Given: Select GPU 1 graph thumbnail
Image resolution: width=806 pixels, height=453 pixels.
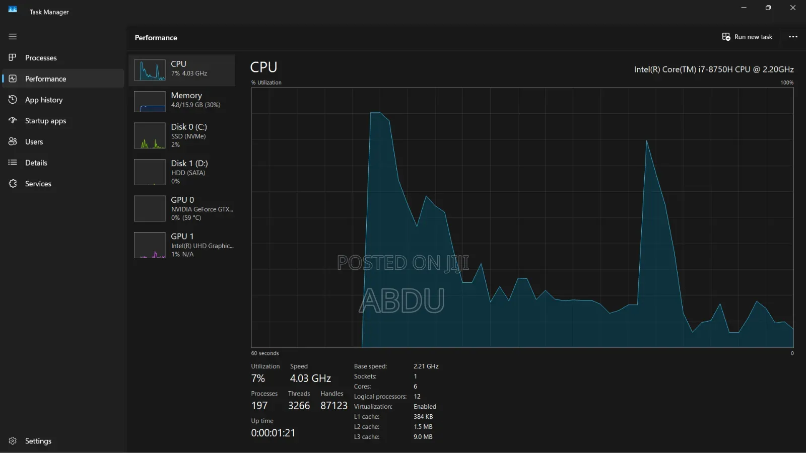Looking at the screenshot, I should pyautogui.click(x=150, y=245).
